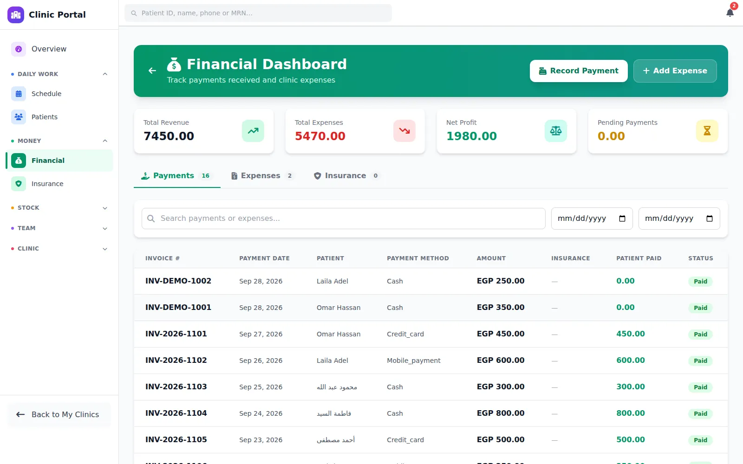Click the Search payments or expenses field
Image resolution: width=743 pixels, height=464 pixels.
click(344, 219)
